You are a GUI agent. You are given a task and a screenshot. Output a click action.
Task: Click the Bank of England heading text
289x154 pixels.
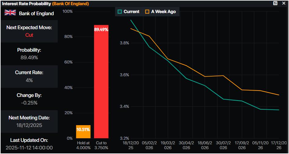pyautogui.click(x=37, y=13)
